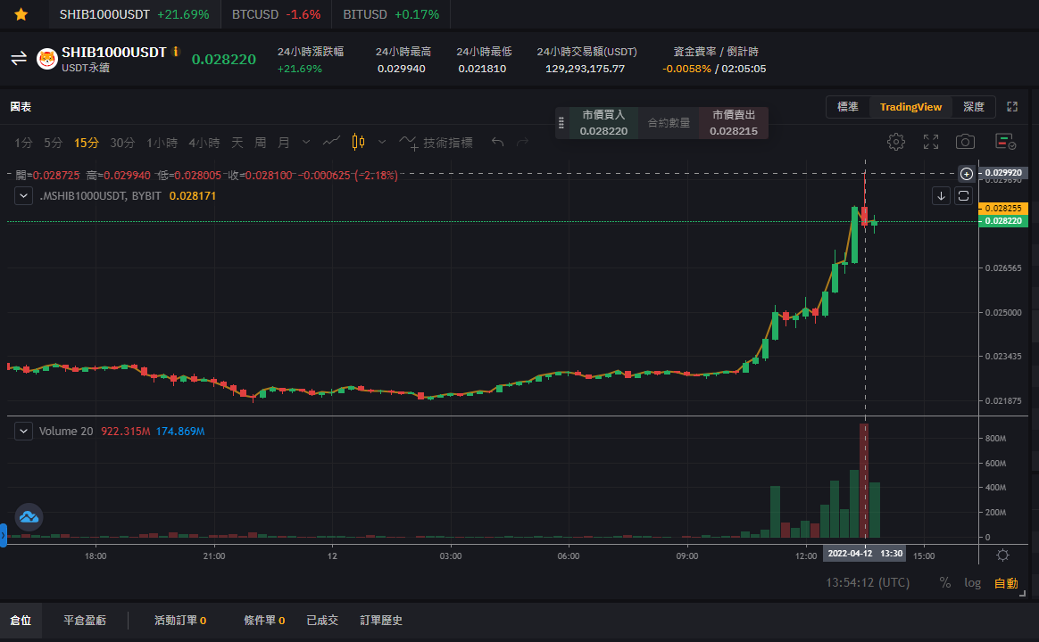The width and height of the screenshot is (1039, 642).
Task: Open chart settings gear icon
Action: point(896,142)
